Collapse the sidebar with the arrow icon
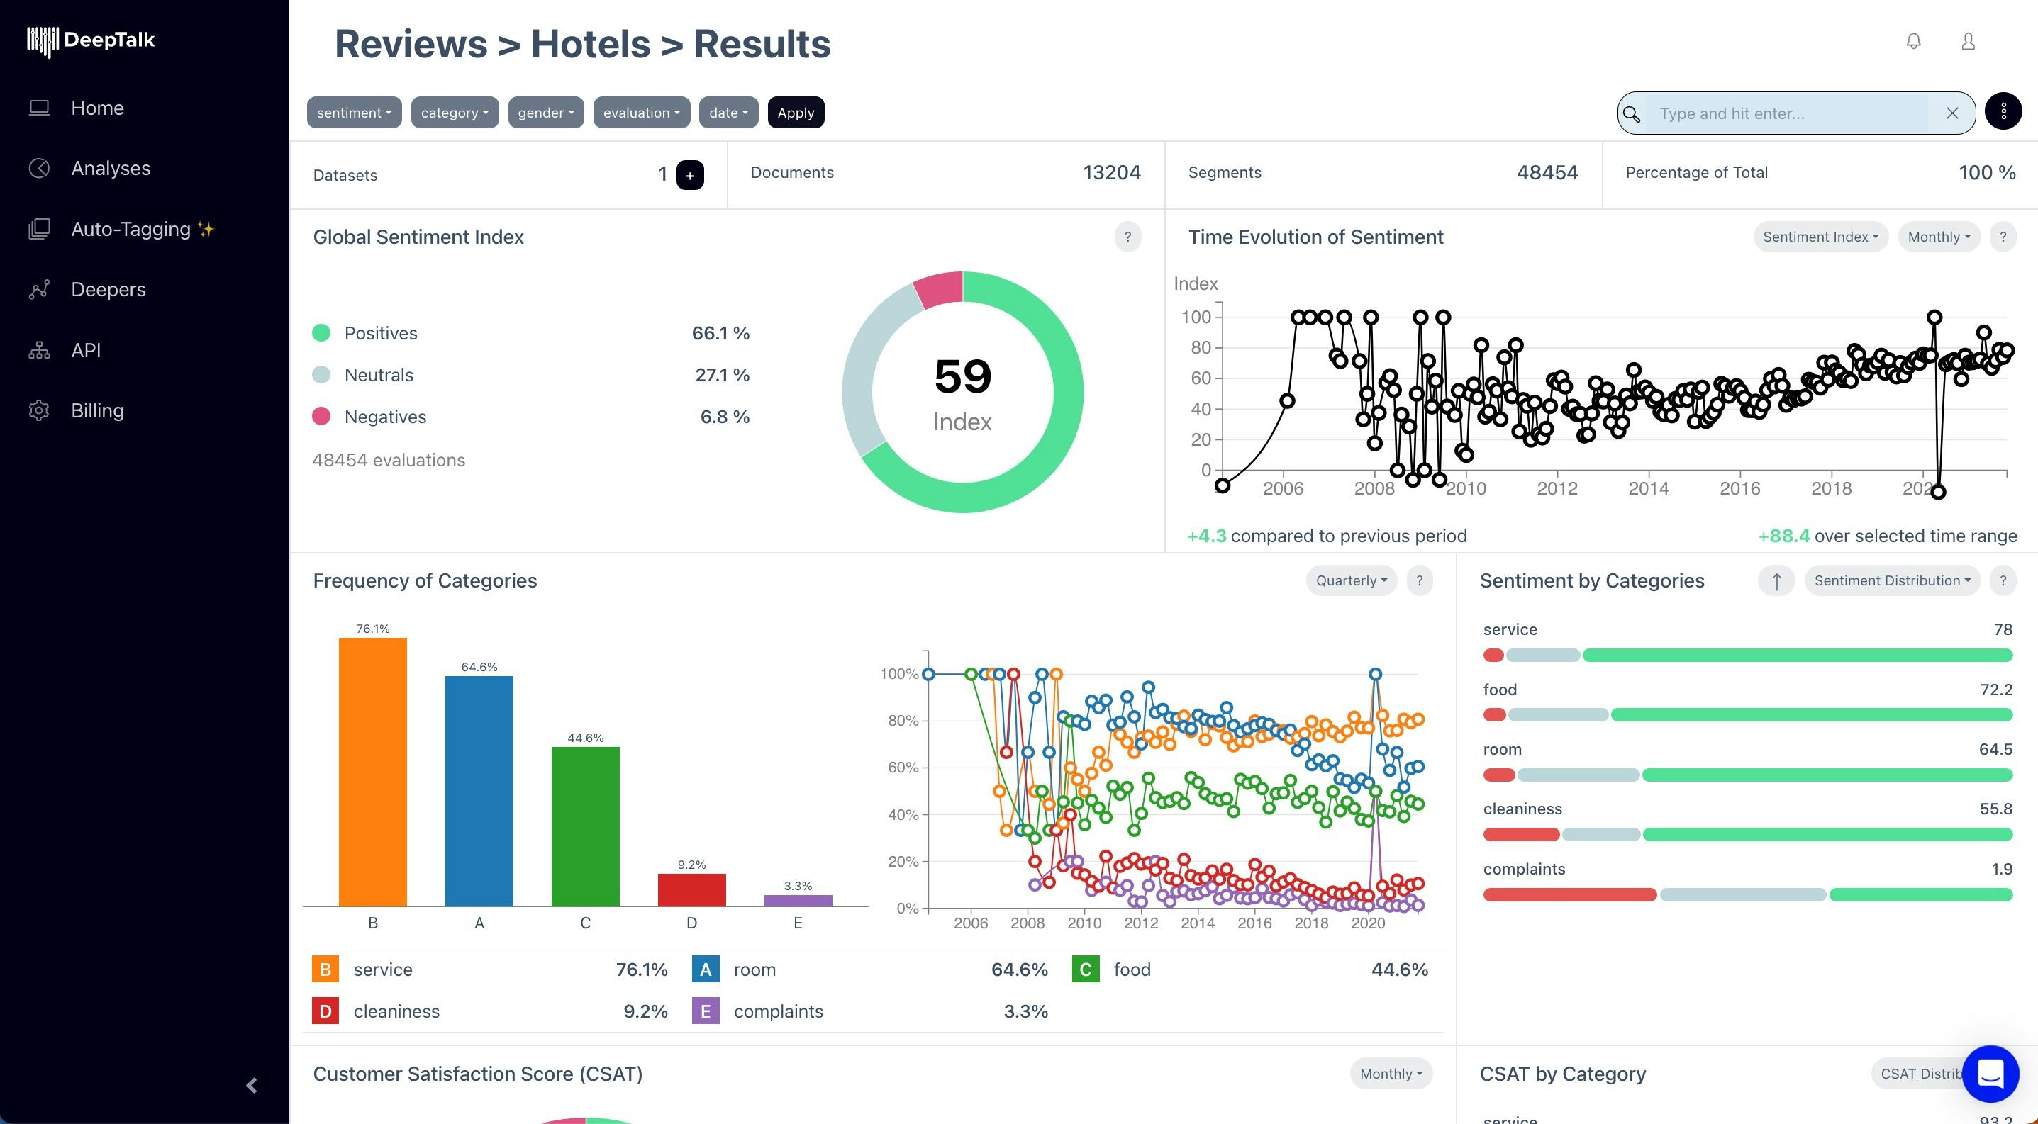 pyautogui.click(x=252, y=1085)
